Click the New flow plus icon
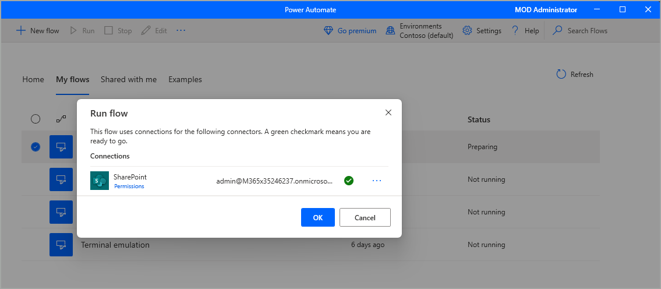This screenshot has height=289, width=661. (x=20, y=30)
